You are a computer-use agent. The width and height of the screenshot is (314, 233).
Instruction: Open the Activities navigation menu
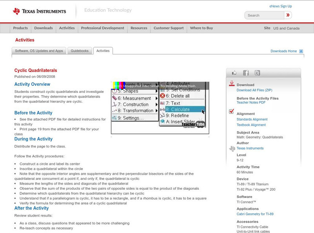(67, 28)
